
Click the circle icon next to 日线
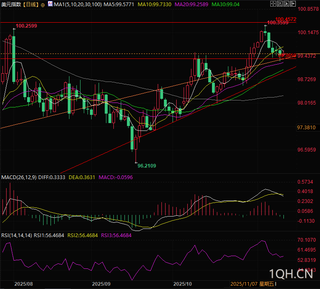point(43,5)
